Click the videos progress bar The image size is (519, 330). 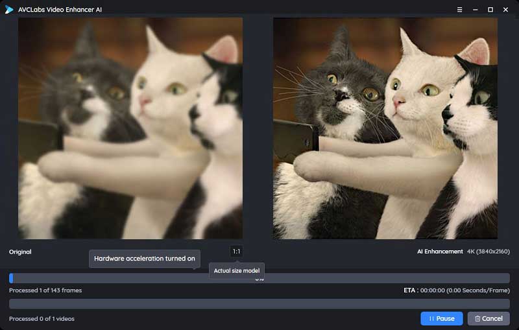[x=259, y=303]
